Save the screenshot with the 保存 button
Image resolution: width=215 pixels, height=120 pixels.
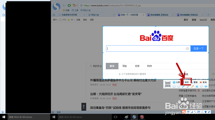(186, 82)
